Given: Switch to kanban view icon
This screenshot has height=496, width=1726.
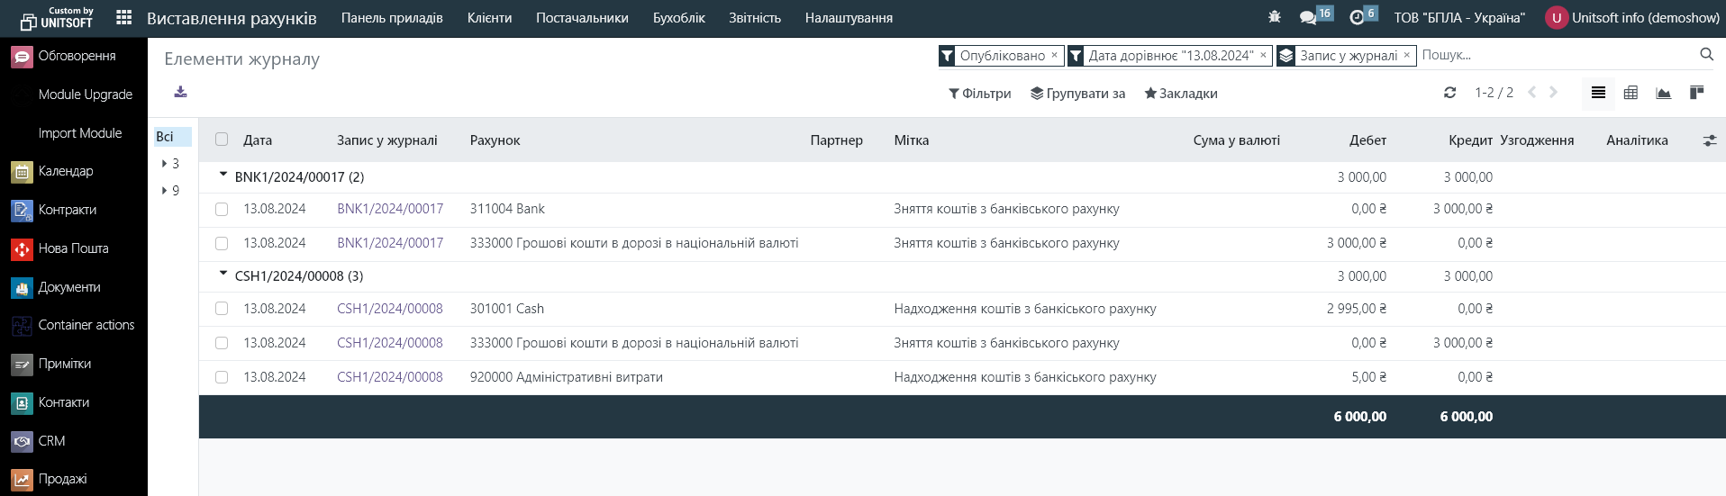Looking at the screenshot, I should pos(1696,93).
